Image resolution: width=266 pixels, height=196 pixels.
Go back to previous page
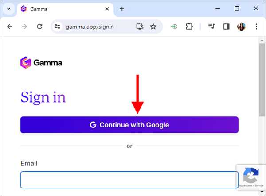pos(10,27)
